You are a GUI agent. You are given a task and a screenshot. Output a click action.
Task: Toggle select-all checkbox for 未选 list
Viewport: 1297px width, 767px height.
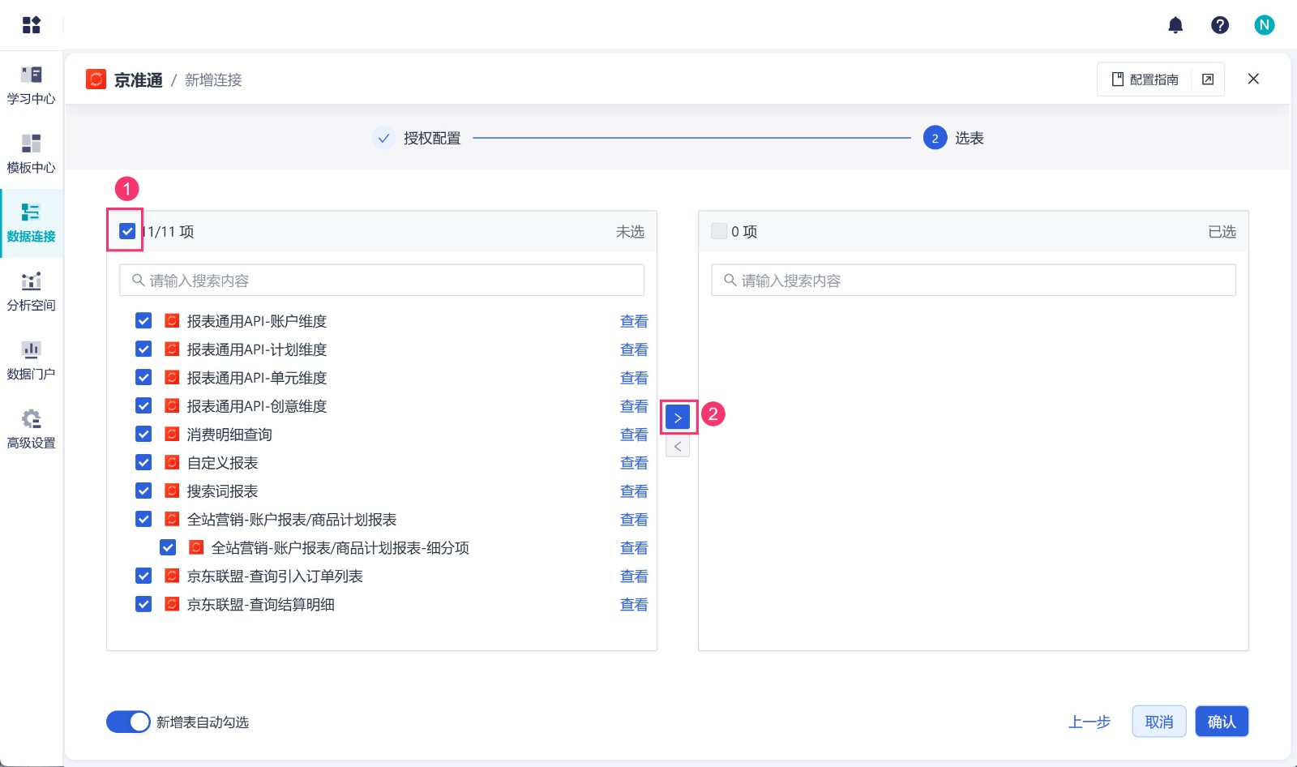coord(127,231)
